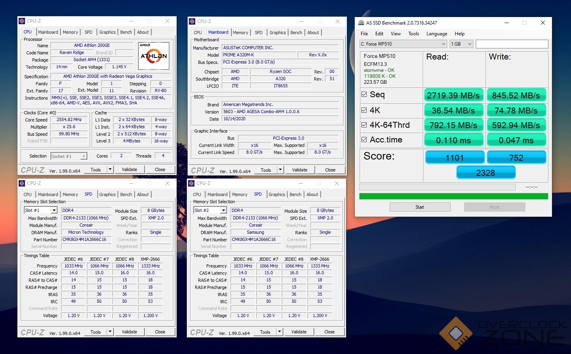The image size is (571, 354).
Task: Click the write score value 752
Action: pyautogui.click(x=516, y=158)
